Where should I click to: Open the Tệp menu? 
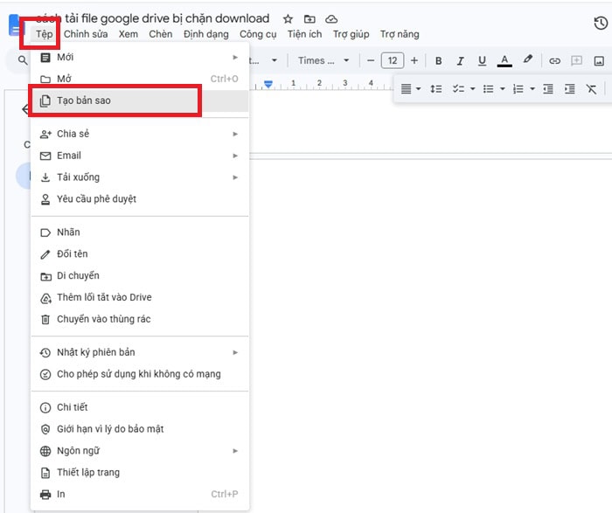click(44, 34)
